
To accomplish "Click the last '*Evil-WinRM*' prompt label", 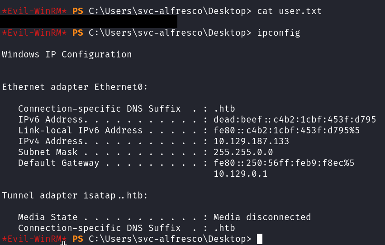I will 34,238.
